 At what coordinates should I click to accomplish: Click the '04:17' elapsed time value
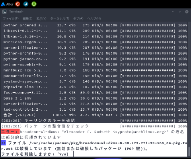tap(111, 115)
